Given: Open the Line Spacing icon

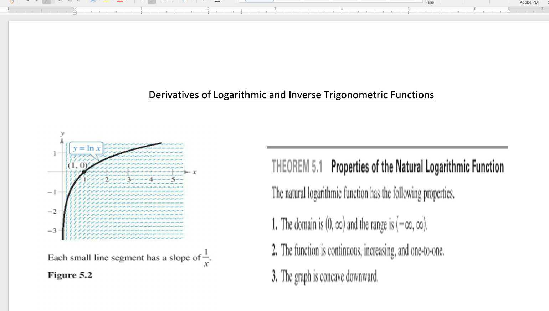Looking at the screenshot, I should (x=184, y=1).
